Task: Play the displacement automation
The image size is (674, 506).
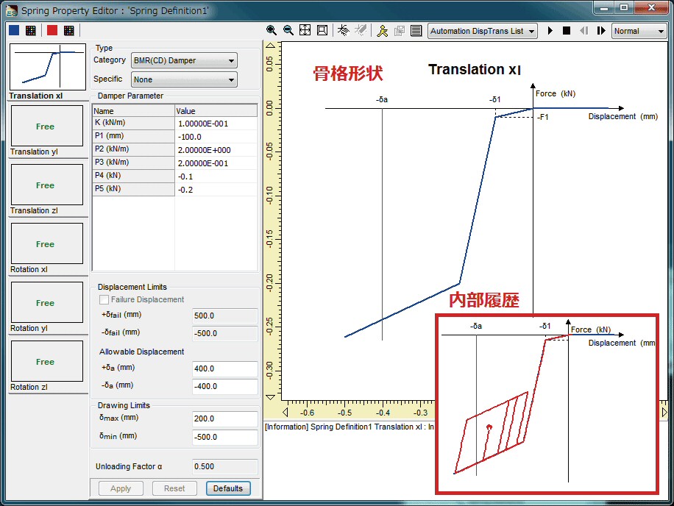Action: pyautogui.click(x=550, y=30)
